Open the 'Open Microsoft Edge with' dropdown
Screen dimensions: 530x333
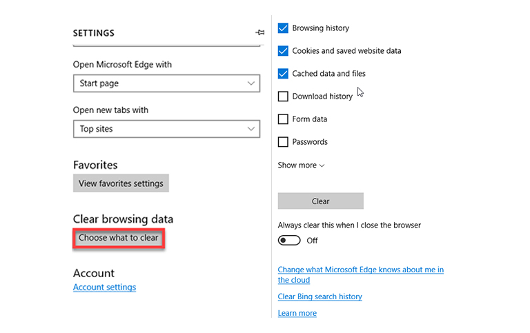[x=166, y=83]
